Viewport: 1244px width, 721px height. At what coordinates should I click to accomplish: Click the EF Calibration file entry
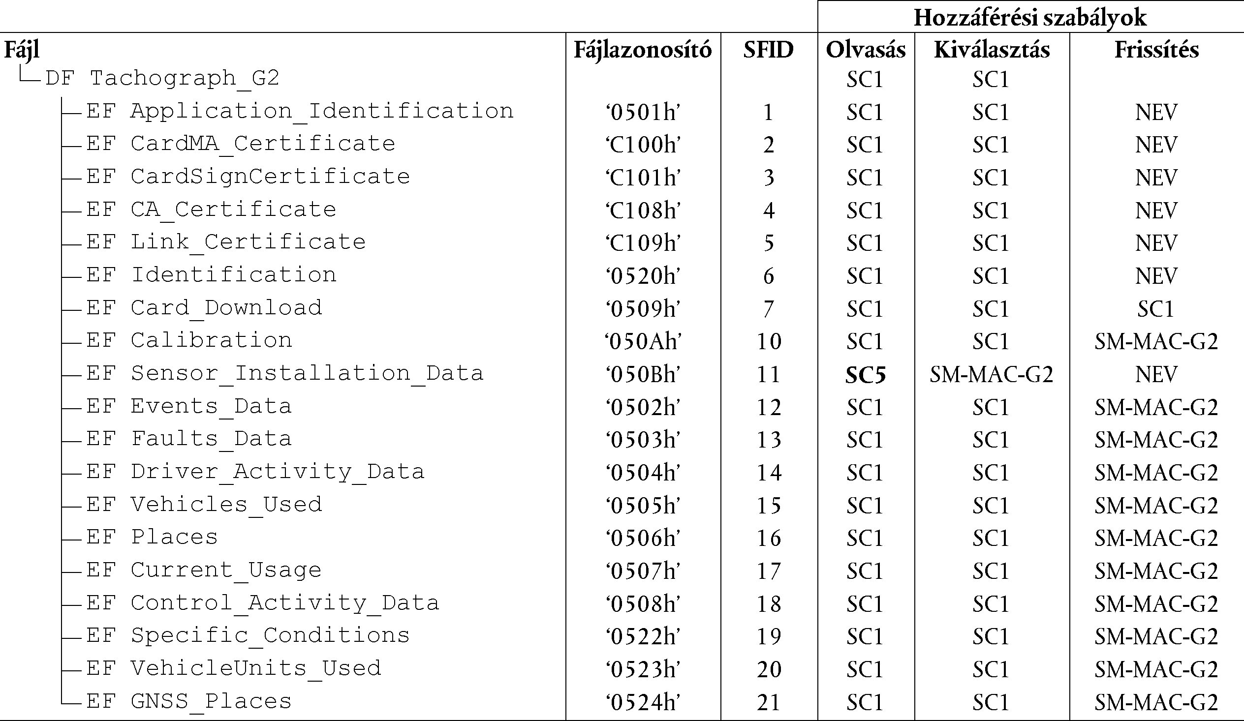(x=189, y=340)
